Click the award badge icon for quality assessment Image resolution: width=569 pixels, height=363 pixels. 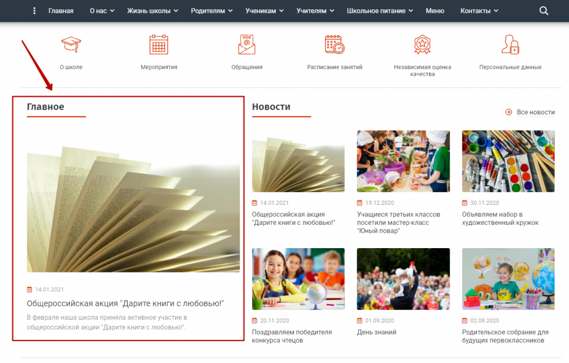coord(422,44)
